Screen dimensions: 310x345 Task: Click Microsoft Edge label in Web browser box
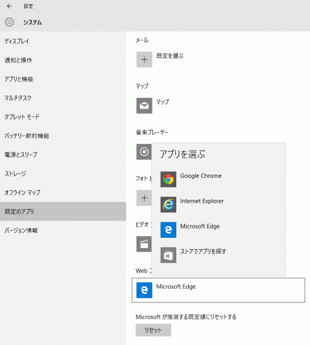point(176,286)
